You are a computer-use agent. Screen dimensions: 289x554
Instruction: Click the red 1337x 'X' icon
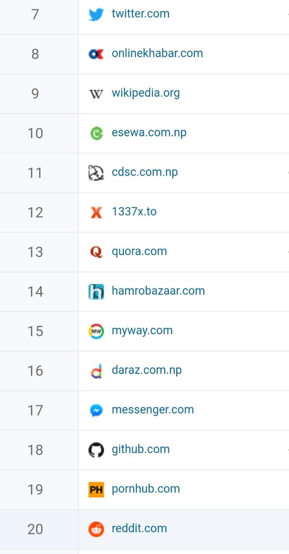[x=96, y=212]
